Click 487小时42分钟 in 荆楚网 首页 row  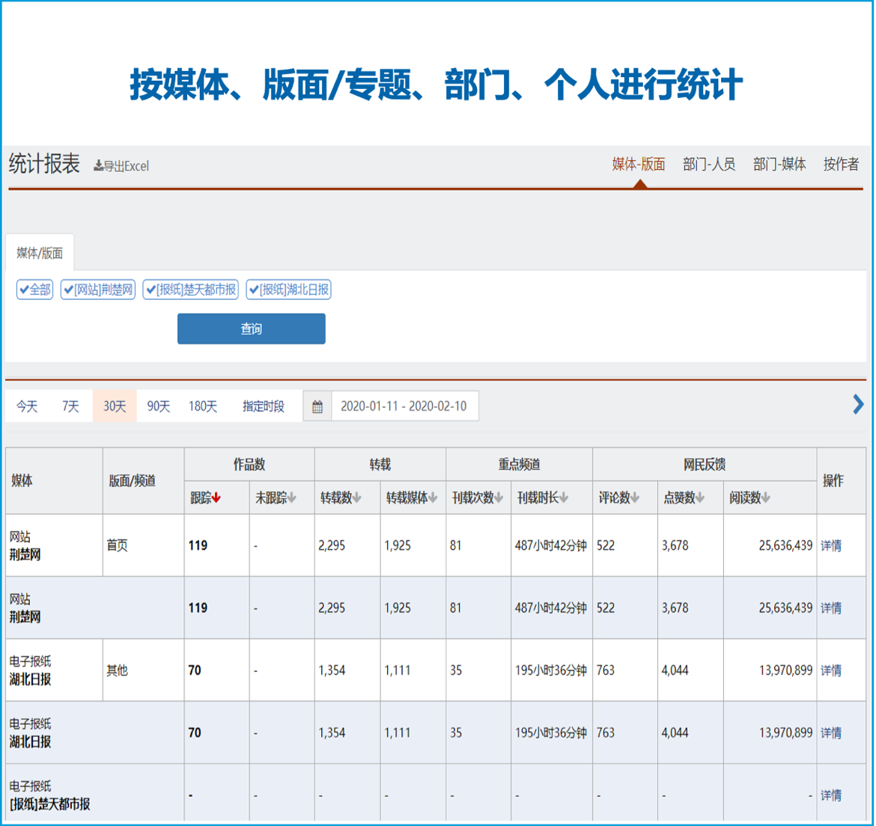[x=551, y=546]
